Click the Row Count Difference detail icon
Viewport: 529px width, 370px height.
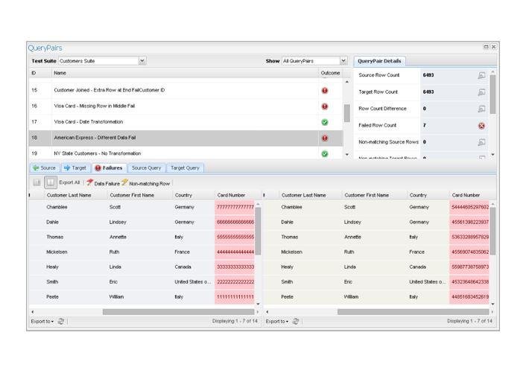(481, 109)
